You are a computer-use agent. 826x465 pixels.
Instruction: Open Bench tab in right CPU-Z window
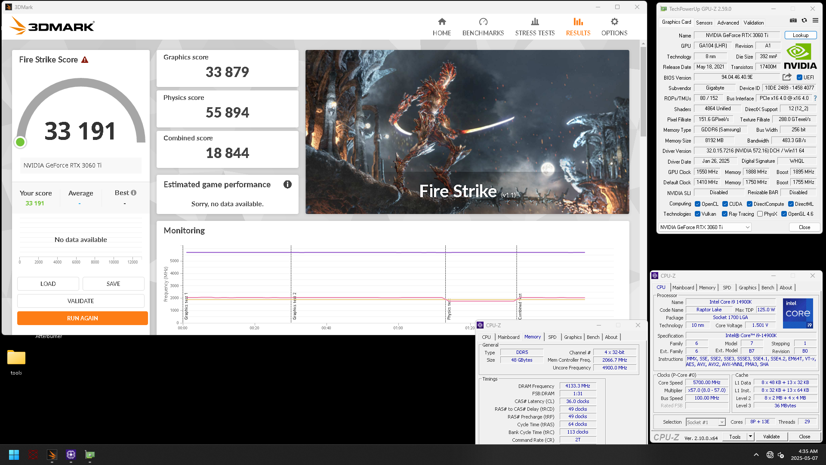click(767, 288)
